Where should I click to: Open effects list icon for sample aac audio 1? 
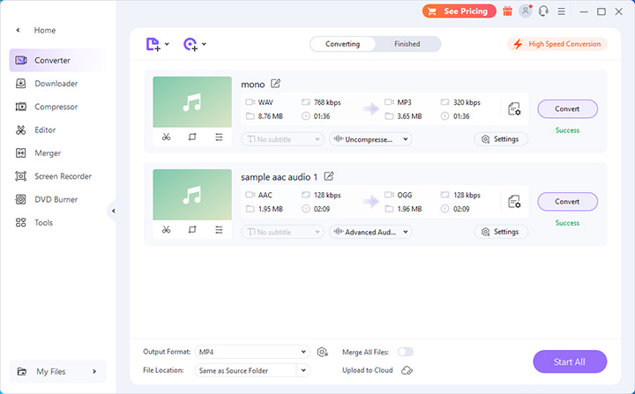pyautogui.click(x=219, y=230)
